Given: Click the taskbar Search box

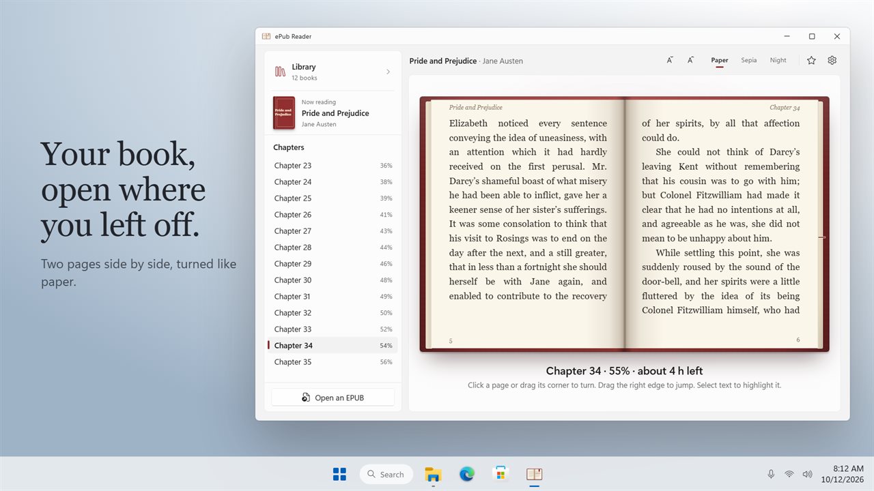Looking at the screenshot, I should click(x=386, y=474).
